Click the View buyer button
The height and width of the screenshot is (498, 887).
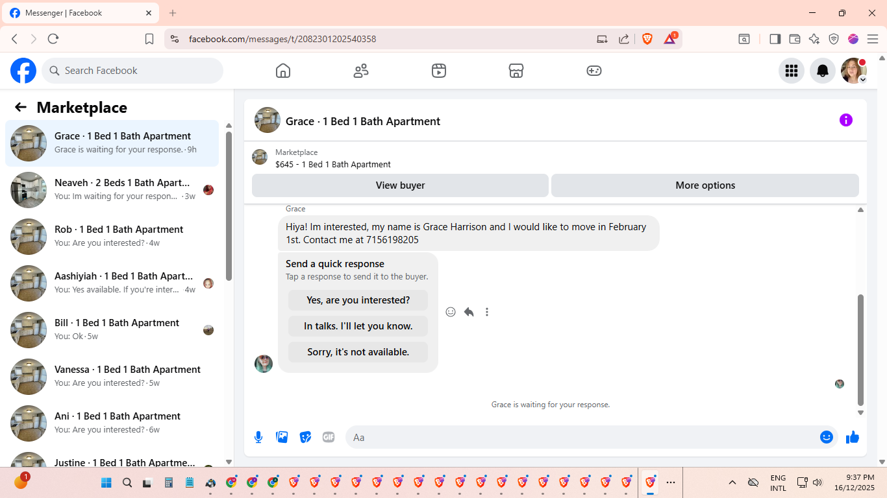(400, 185)
